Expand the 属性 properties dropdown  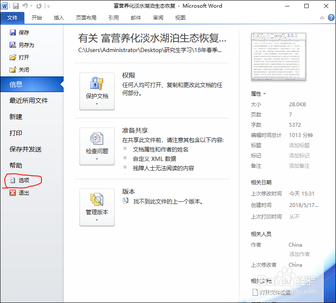[258, 94]
